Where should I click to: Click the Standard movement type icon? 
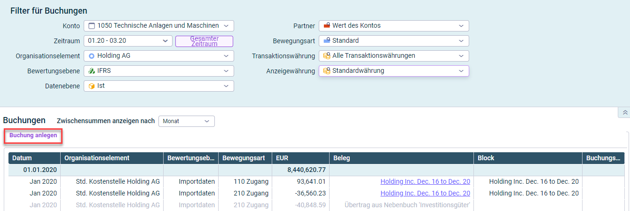326,41
